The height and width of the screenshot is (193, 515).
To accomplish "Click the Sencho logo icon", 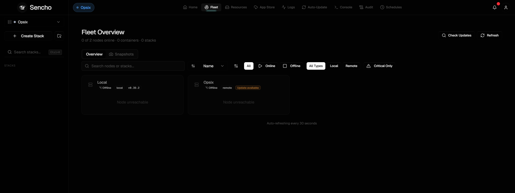I will point(22,8).
